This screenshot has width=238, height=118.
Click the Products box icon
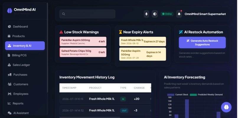coord(9,36)
